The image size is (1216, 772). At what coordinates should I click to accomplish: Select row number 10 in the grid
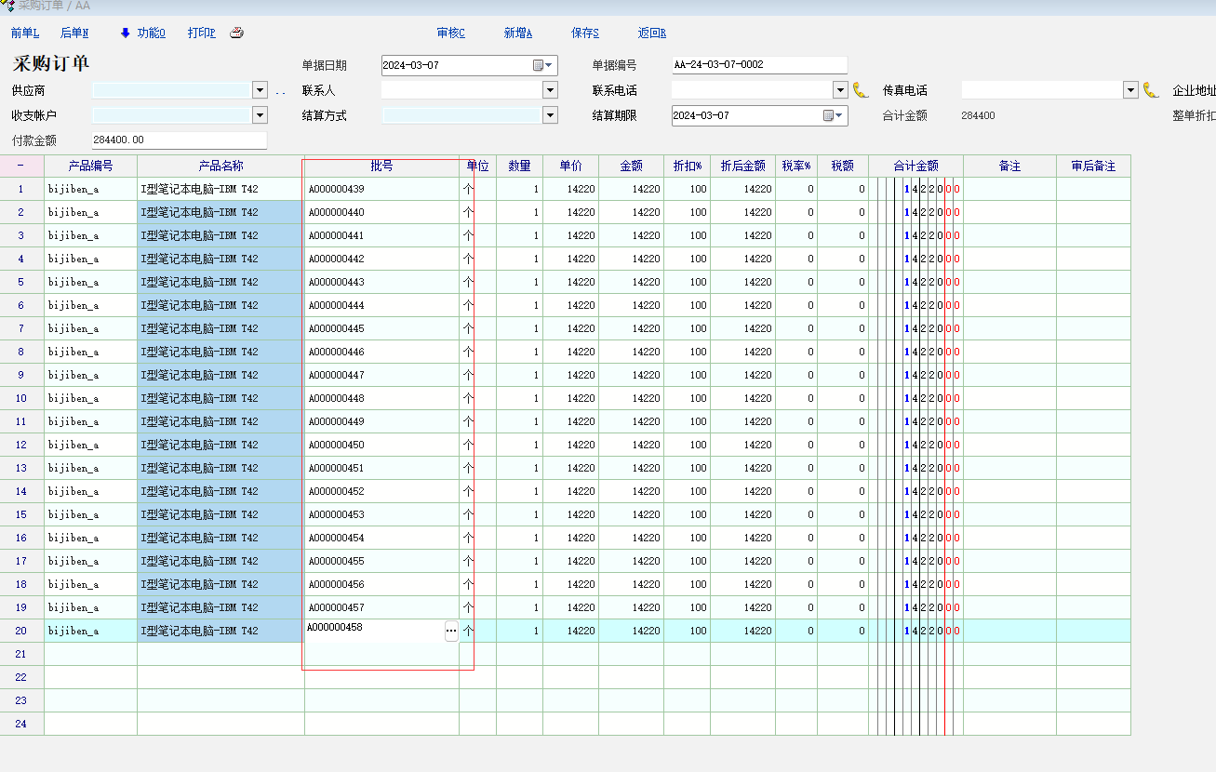tap(21, 398)
